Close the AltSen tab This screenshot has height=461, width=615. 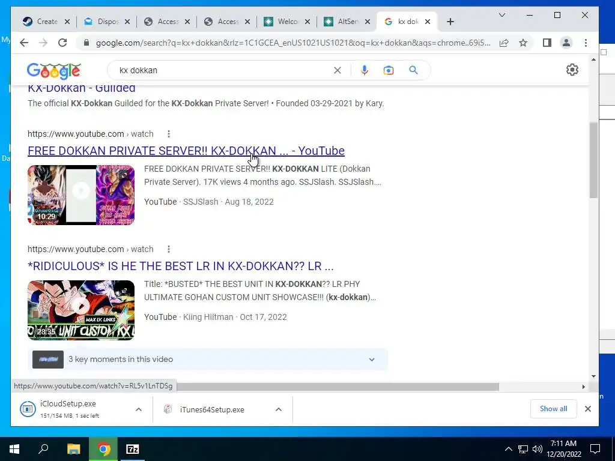click(x=368, y=22)
